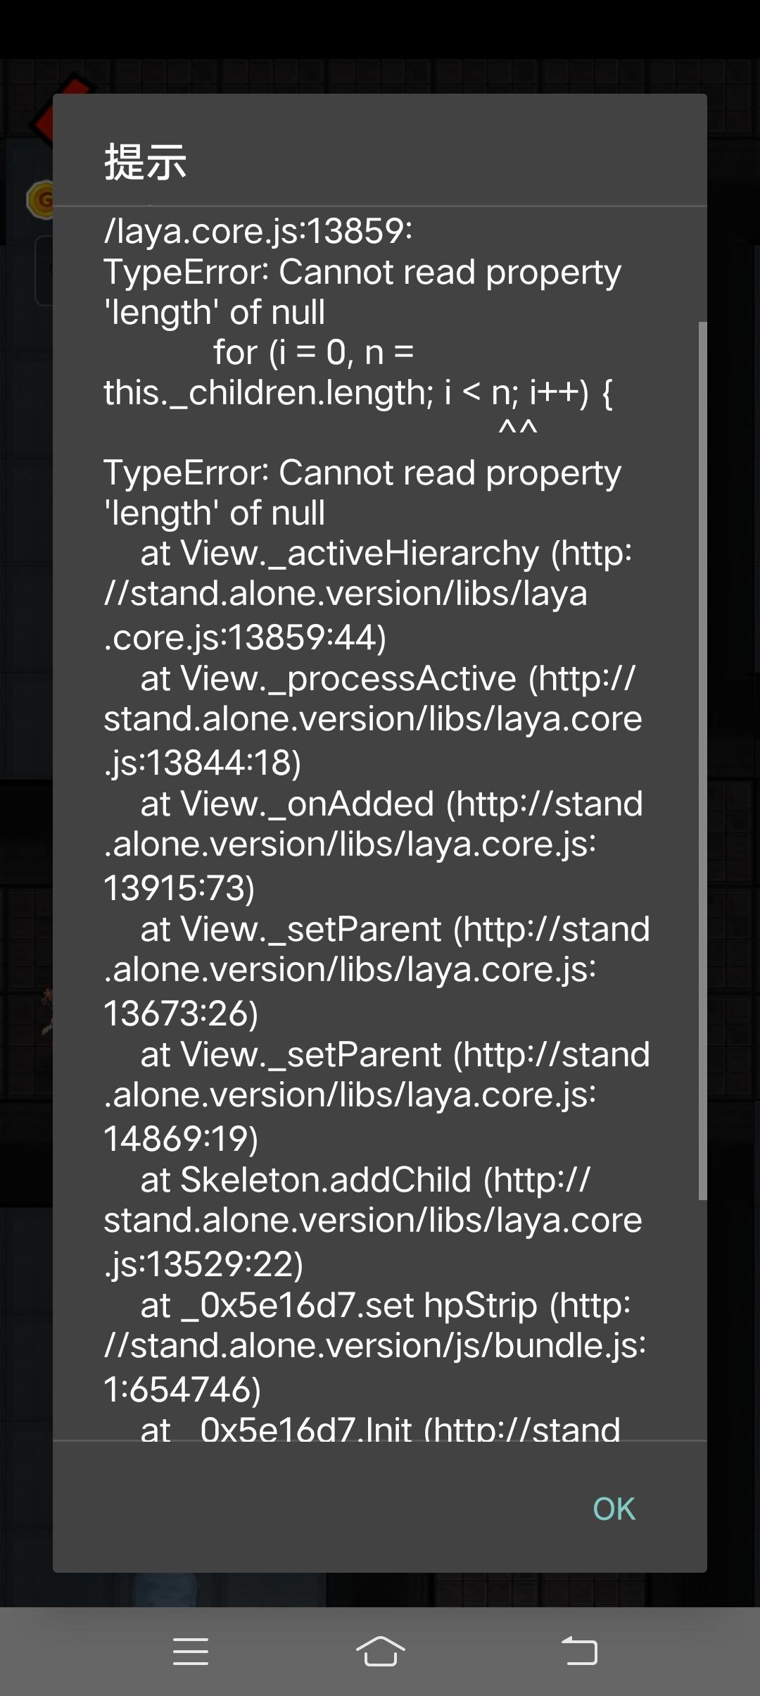Click the this._children.length code line

(x=357, y=392)
